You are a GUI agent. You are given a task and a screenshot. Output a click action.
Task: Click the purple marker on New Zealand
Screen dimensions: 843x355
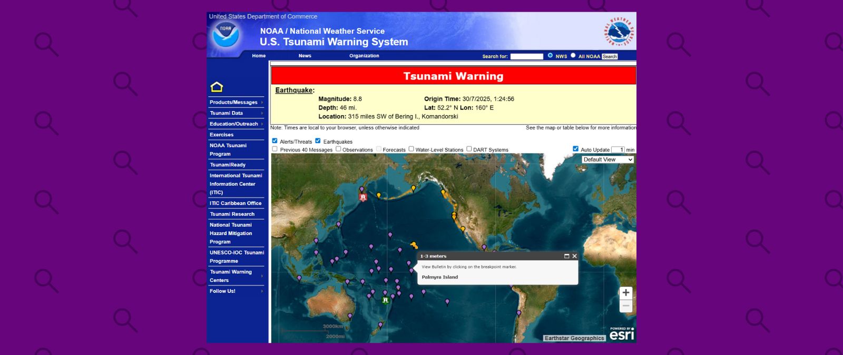pyautogui.click(x=380, y=326)
